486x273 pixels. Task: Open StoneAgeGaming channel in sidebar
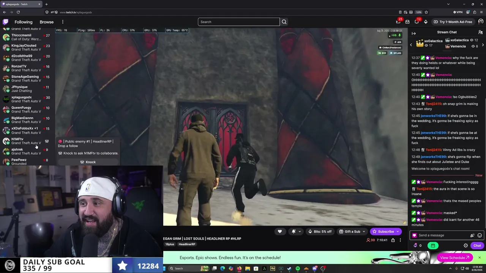(27, 78)
